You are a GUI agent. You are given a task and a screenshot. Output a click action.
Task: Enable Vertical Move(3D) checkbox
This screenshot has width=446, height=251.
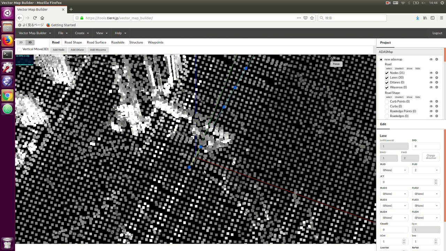point(20,50)
